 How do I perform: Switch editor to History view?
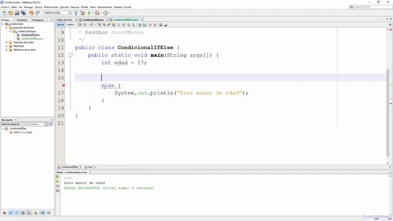tap(71, 25)
